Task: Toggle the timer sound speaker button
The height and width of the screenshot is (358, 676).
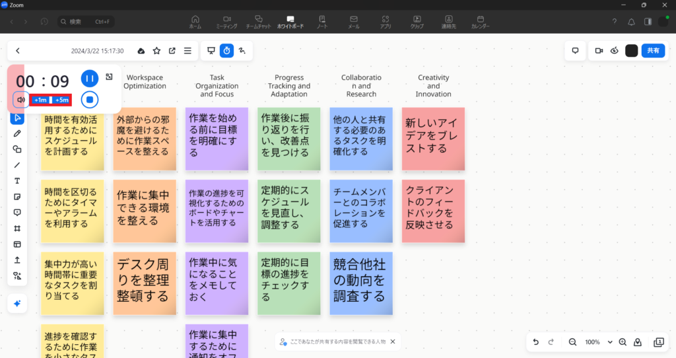Action: point(20,100)
